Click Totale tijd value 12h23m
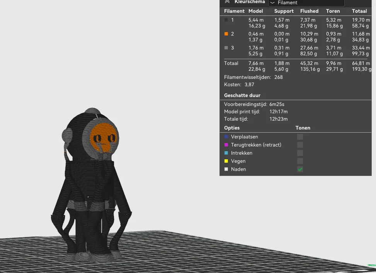This screenshot has height=273, width=376. (278, 119)
